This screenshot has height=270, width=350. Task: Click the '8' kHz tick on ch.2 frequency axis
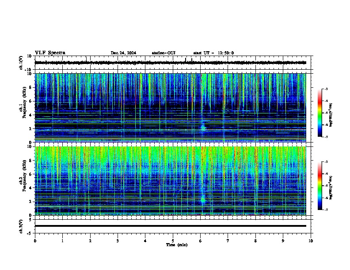[x=30, y=160]
